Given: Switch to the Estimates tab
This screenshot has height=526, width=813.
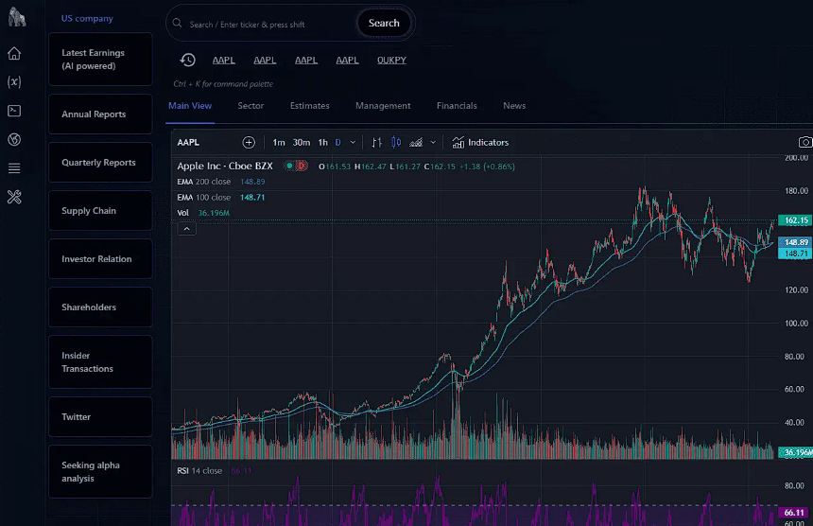Looking at the screenshot, I should point(309,106).
